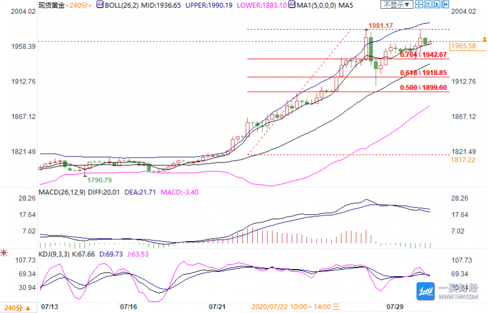Click the 07/29 date on time axis
Screen dimensions: 488x313
click(395, 307)
